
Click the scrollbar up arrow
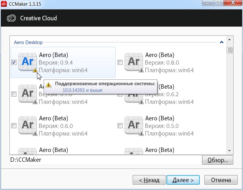(229, 40)
